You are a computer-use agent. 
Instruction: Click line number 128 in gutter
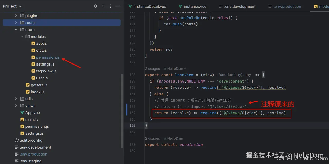point(132,75)
